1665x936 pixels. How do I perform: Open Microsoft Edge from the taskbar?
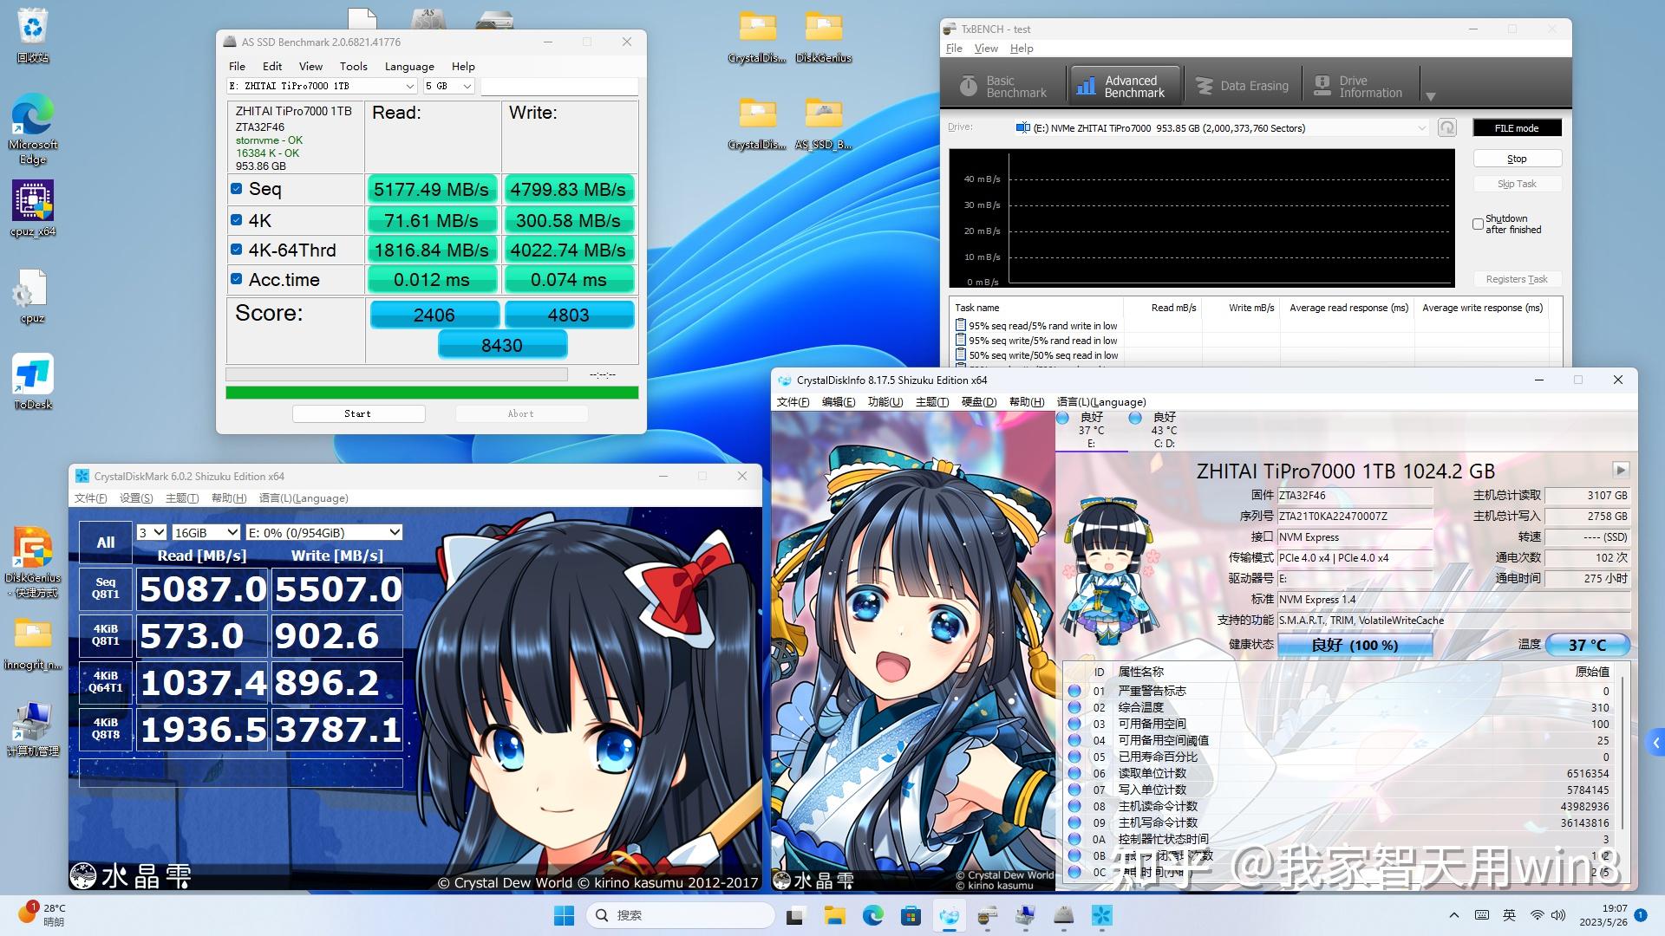(x=872, y=915)
